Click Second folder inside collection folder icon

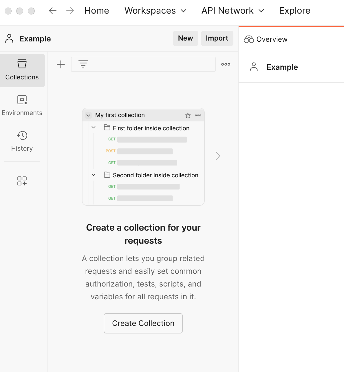(x=107, y=175)
